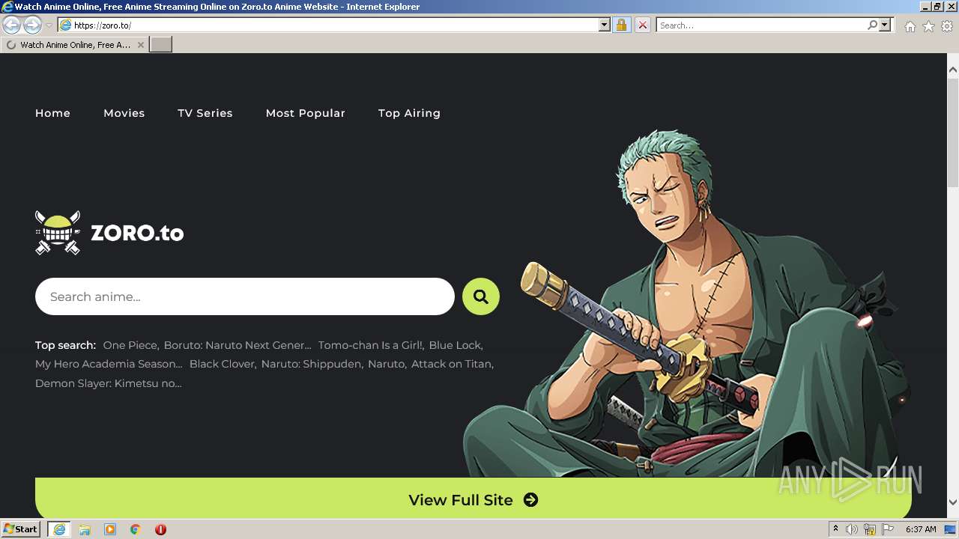Open the browser Home page icon

coord(910,26)
